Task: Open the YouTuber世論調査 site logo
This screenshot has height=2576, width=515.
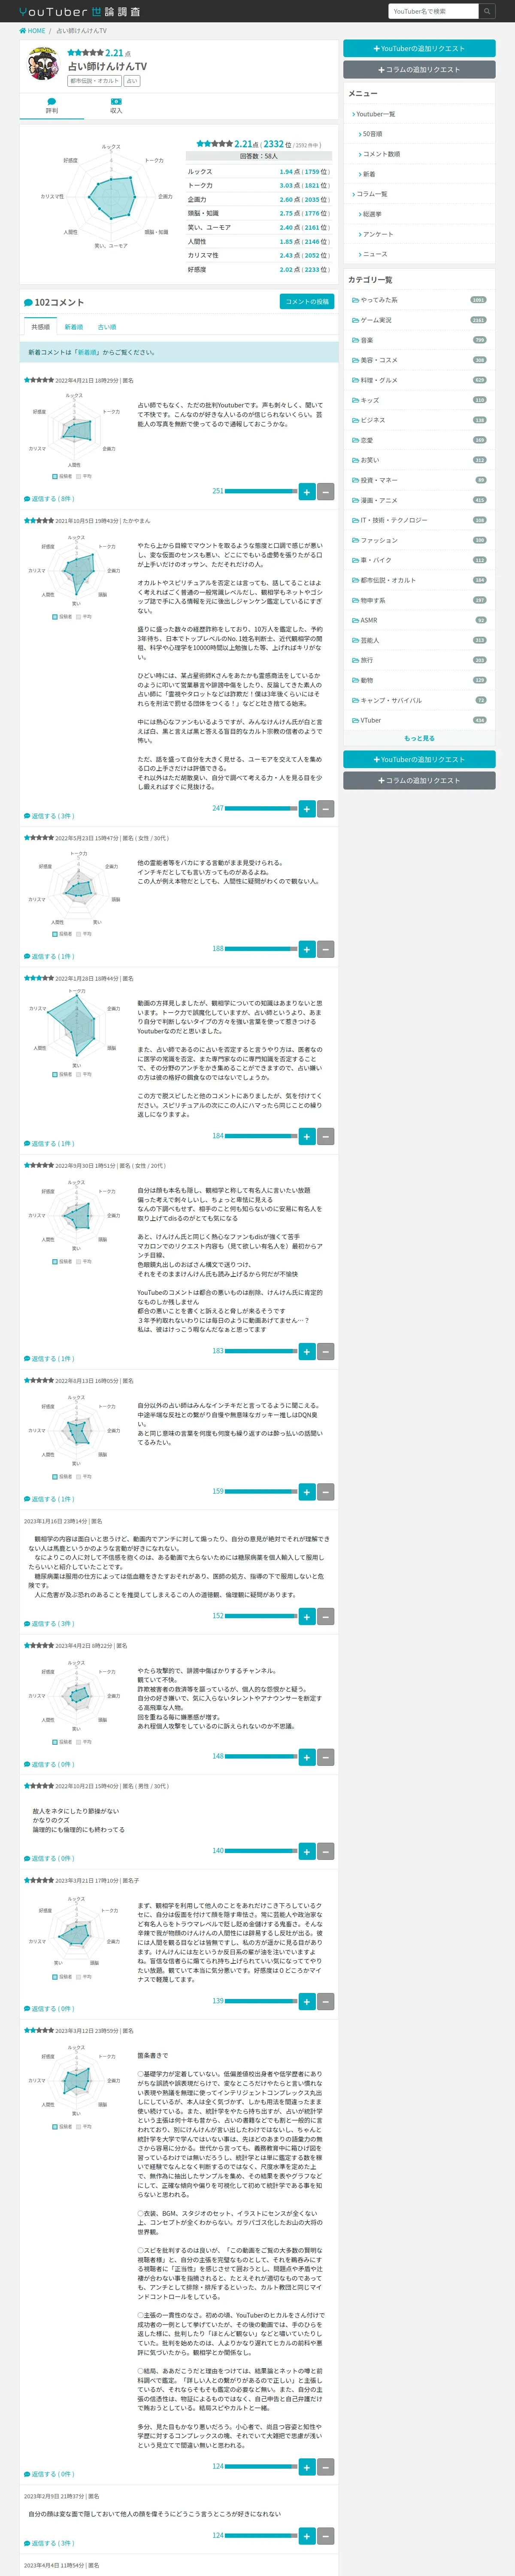Action: coord(80,12)
